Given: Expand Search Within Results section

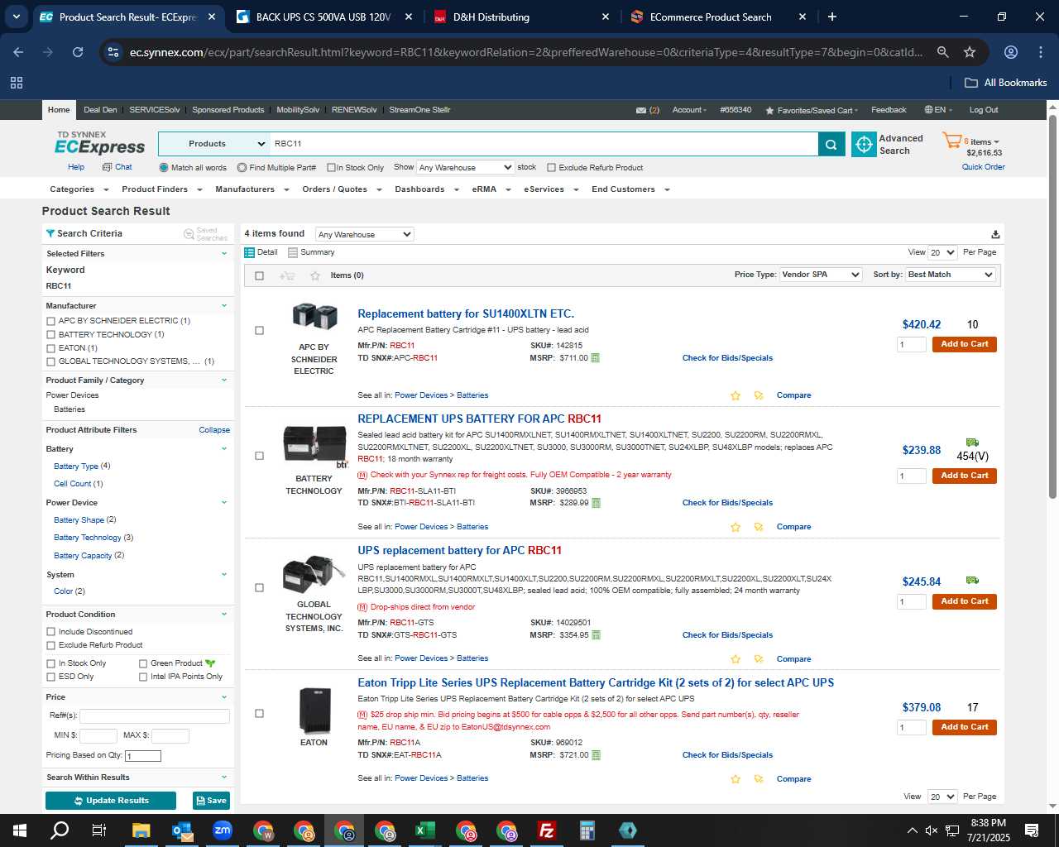Looking at the screenshot, I should tap(224, 778).
